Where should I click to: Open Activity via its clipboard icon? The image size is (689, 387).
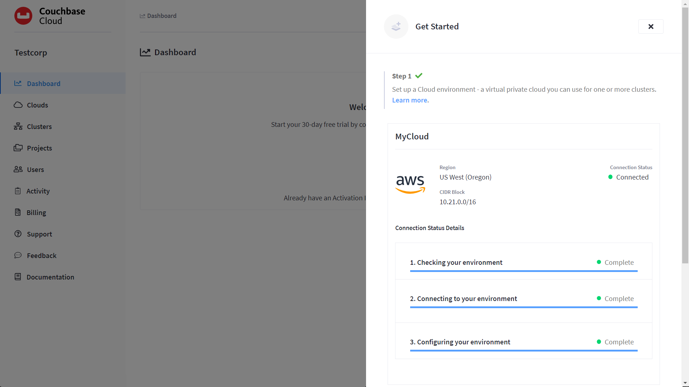[x=18, y=191]
